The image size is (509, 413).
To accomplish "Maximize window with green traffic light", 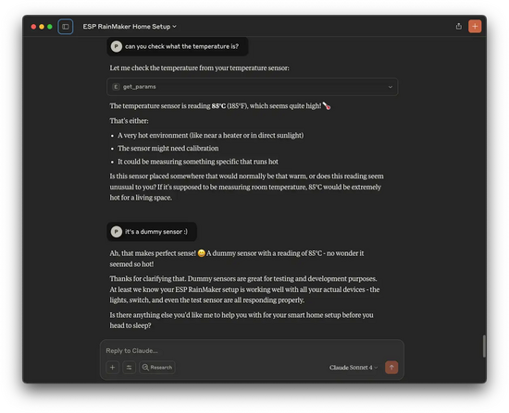I will (x=50, y=27).
